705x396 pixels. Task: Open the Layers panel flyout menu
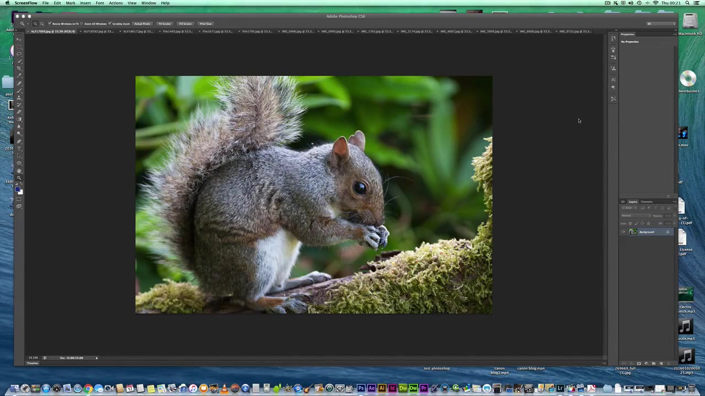click(x=674, y=202)
